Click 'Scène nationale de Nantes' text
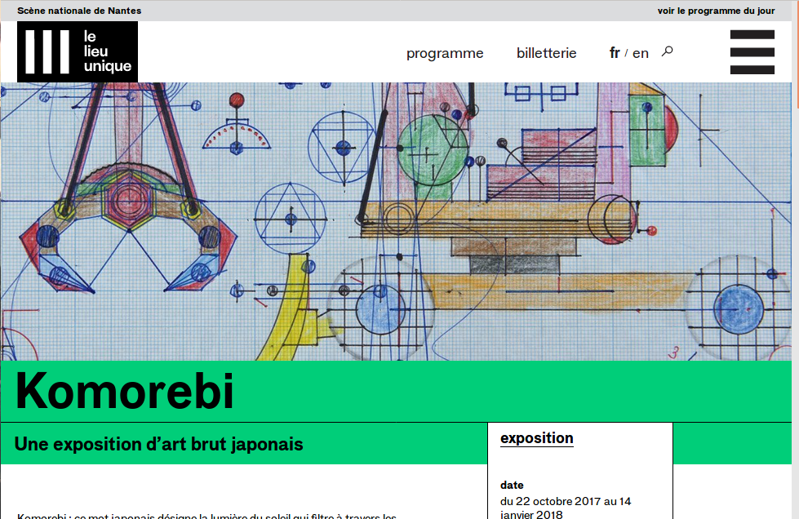The width and height of the screenshot is (799, 519). (x=79, y=11)
